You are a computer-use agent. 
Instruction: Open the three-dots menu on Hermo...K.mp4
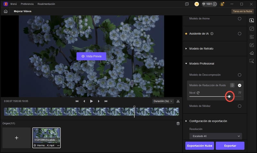tap(58, 146)
